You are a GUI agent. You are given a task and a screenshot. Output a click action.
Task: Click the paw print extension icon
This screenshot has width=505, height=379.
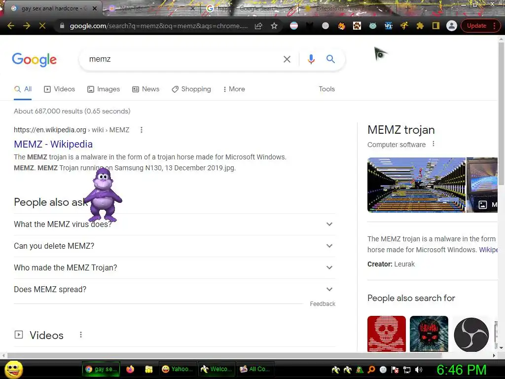[357, 26]
